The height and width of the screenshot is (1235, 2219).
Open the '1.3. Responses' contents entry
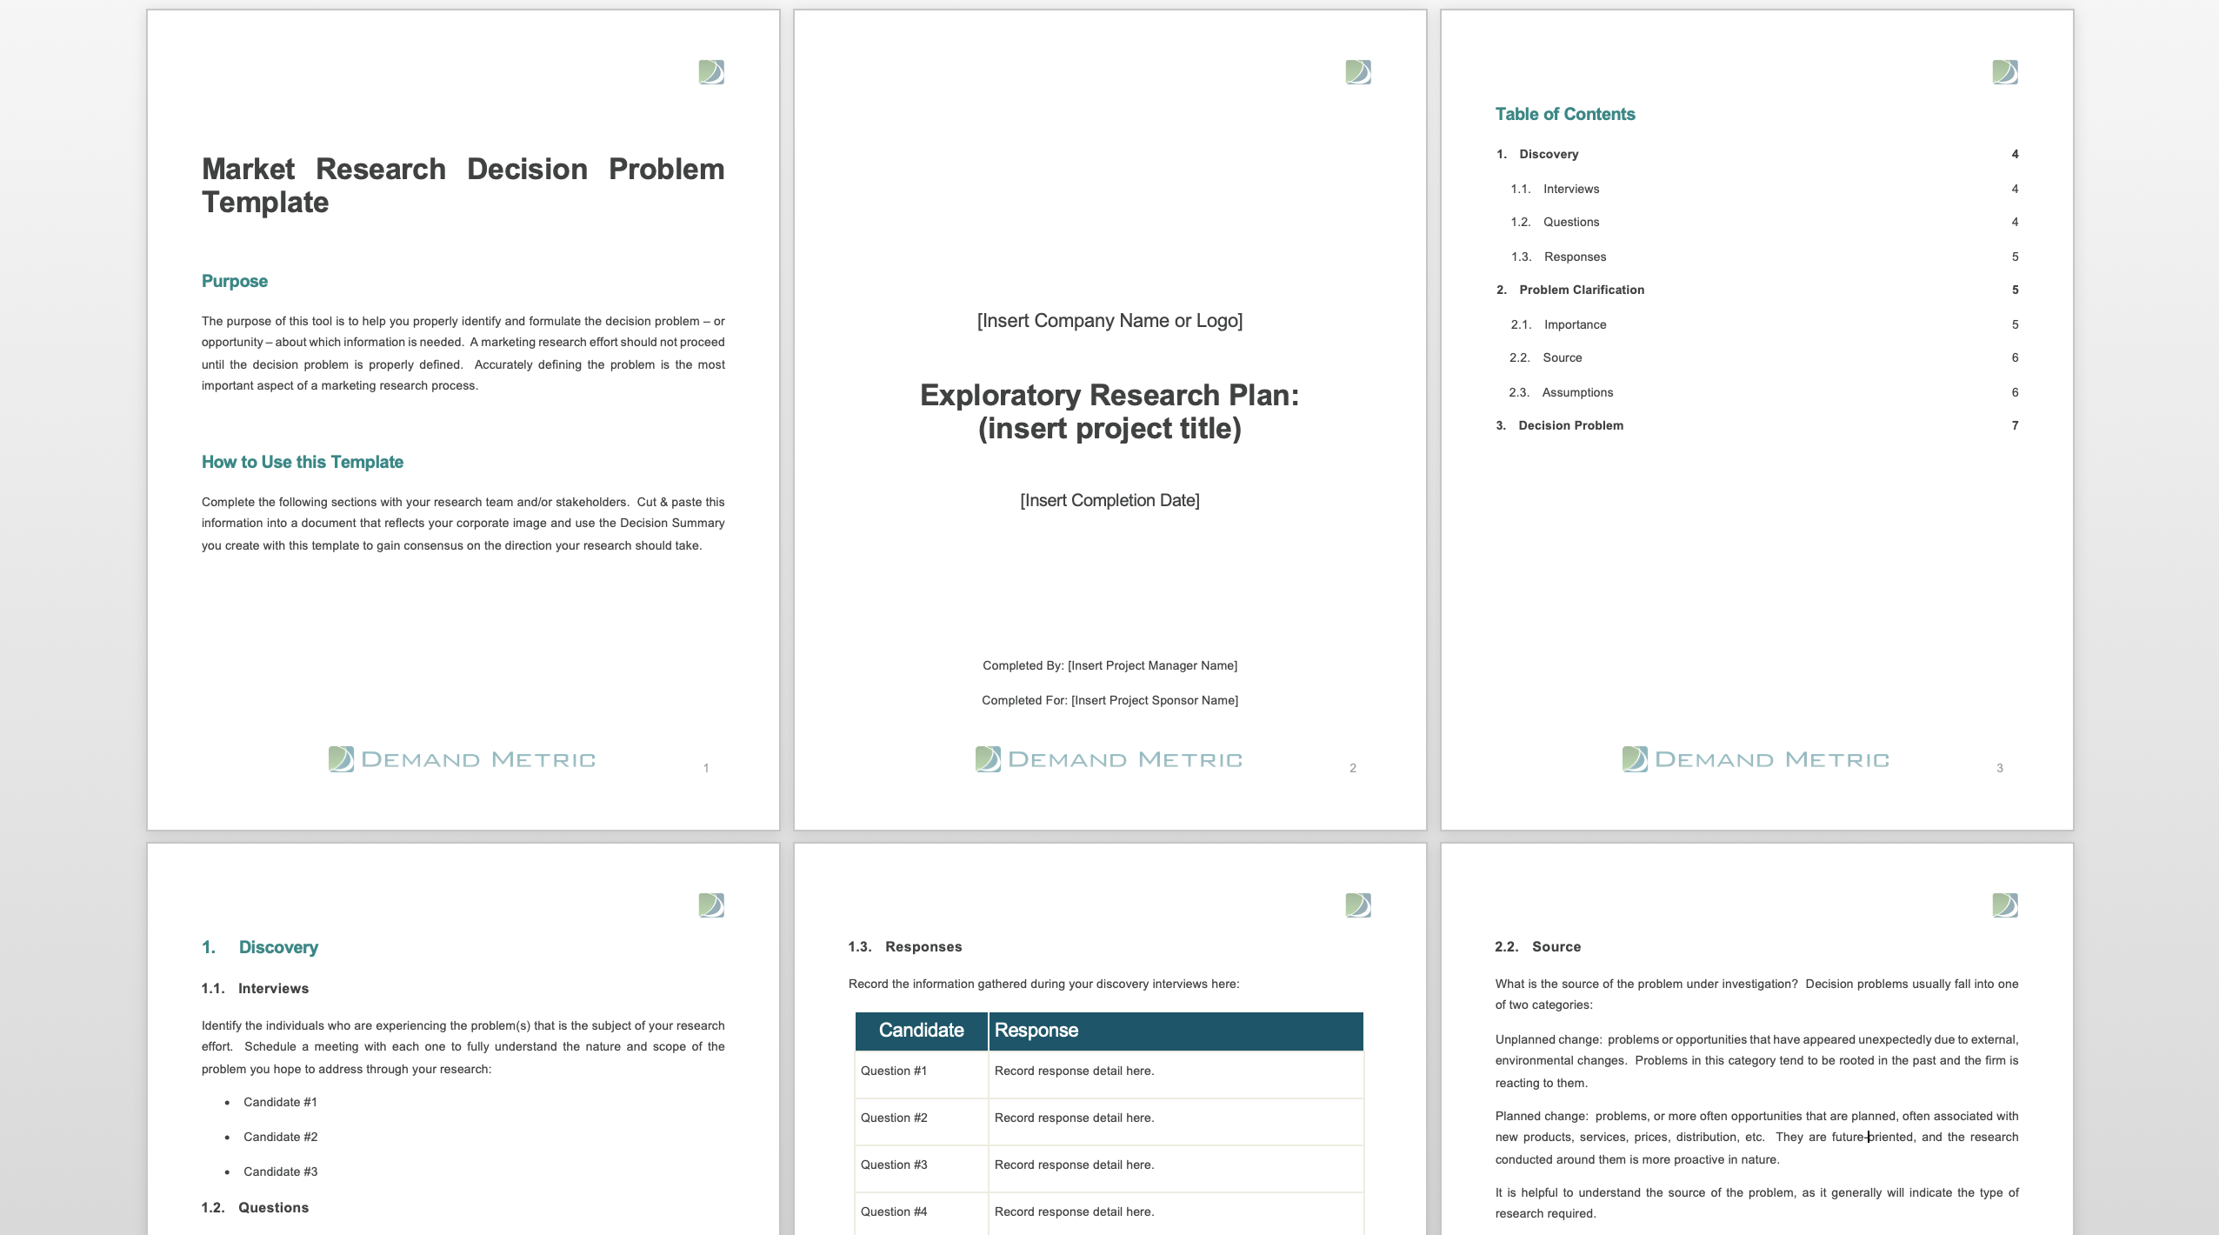pos(1764,257)
